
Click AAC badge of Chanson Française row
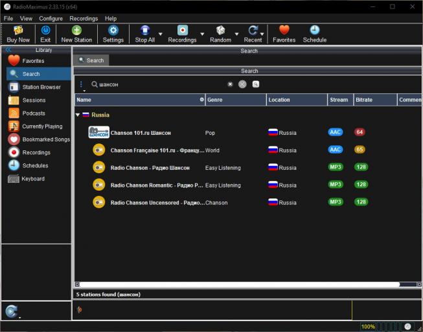click(x=336, y=149)
